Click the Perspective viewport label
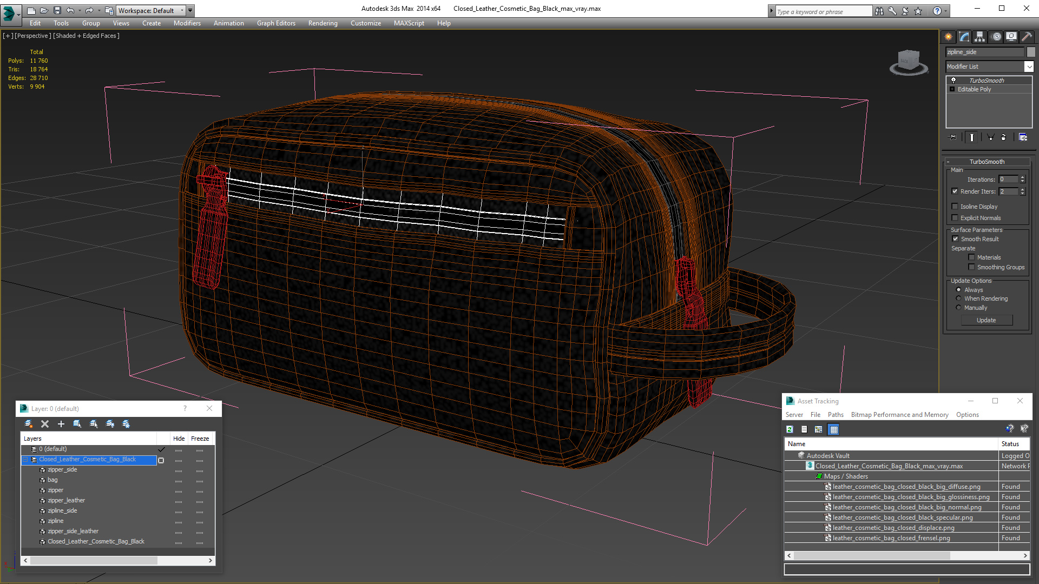Image resolution: width=1039 pixels, height=584 pixels. pos(32,36)
